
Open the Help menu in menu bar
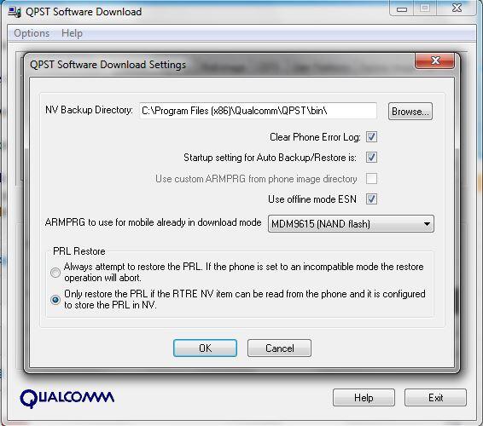point(72,33)
